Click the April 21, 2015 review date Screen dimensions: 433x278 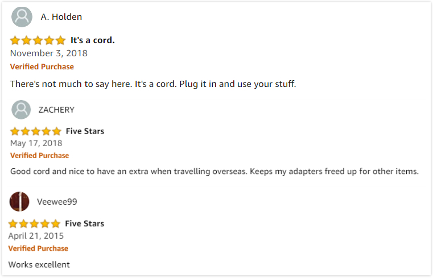(36, 236)
